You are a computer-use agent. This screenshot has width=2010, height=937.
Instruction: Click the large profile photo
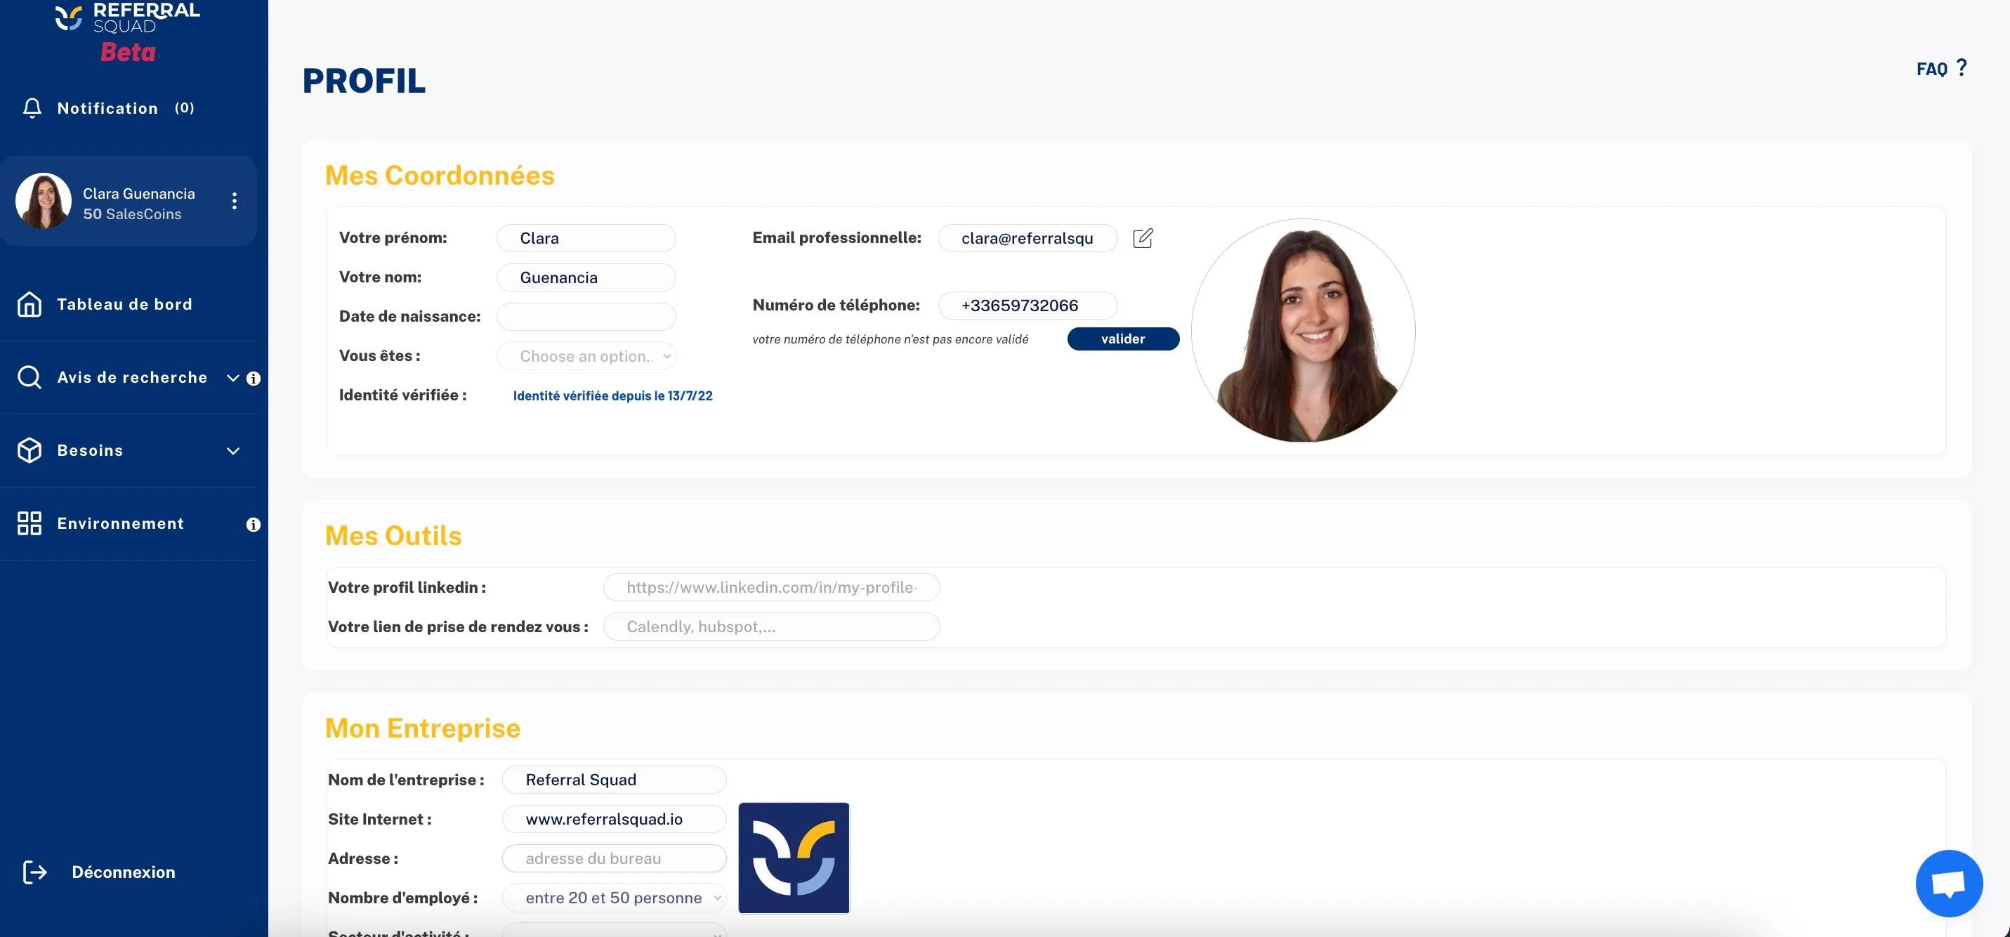(1303, 331)
